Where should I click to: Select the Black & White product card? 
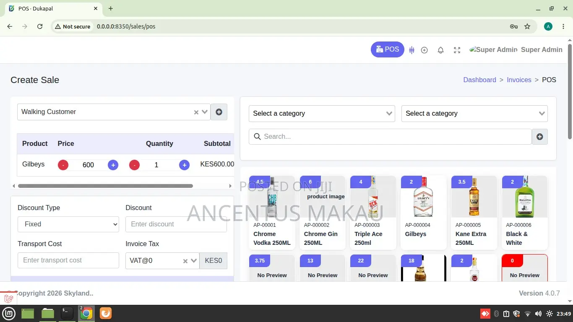tap(525, 213)
